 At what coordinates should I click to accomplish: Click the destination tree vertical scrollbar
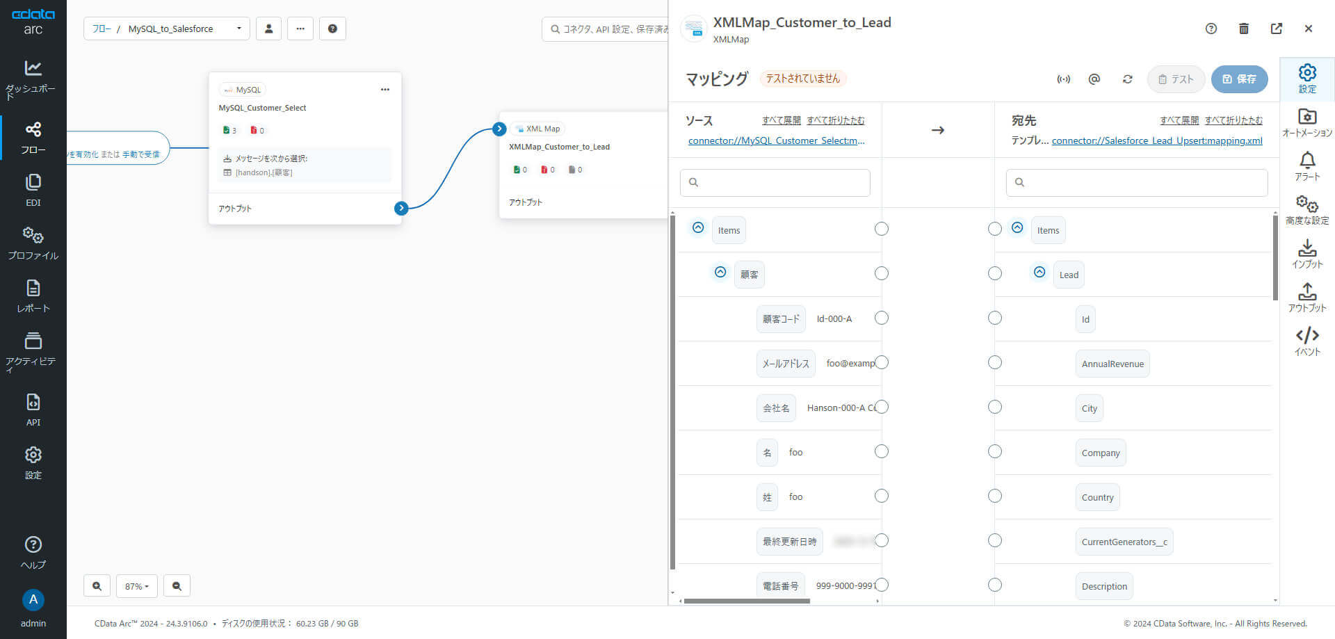click(x=1275, y=257)
